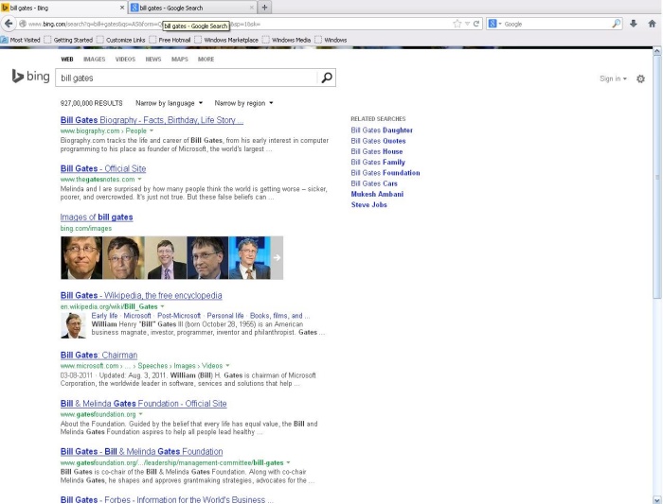
Task: Open address bar history dropdown arrow
Action: pyautogui.click(x=467, y=24)
